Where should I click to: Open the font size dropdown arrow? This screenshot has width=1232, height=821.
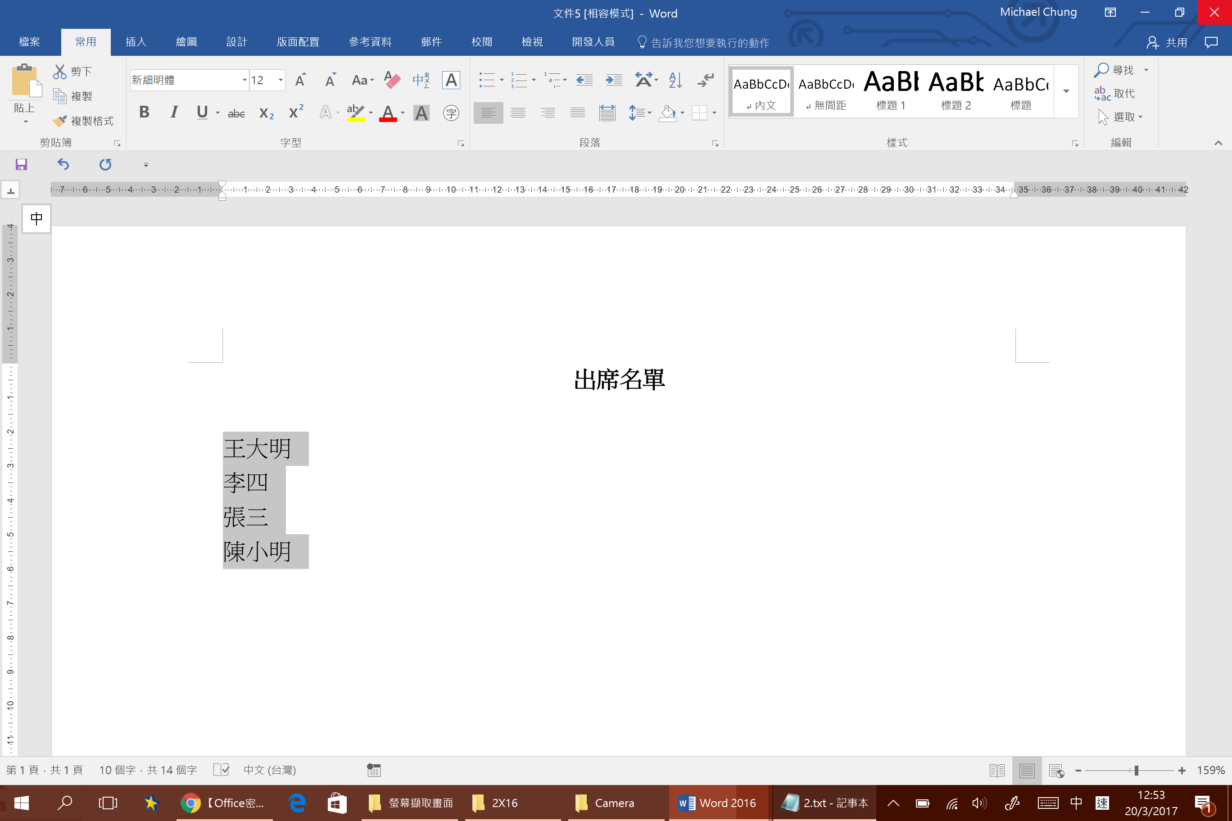pyautogui.click(x=281, y=80)
